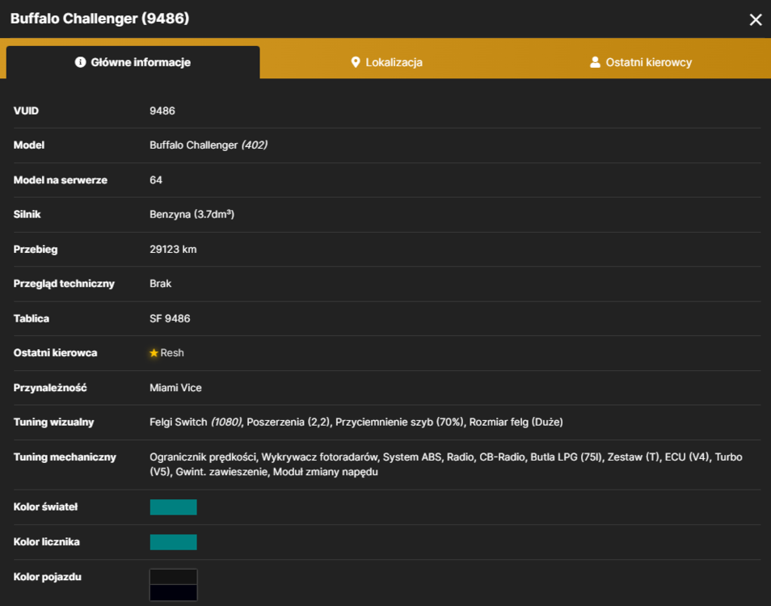Click the Kolor licznika label
Image resolution: width=771 pixels, height=606 pixels.
[x=46, y=542]
